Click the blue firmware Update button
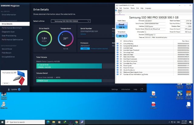The image size is (194, 125). tap(85, 48)
